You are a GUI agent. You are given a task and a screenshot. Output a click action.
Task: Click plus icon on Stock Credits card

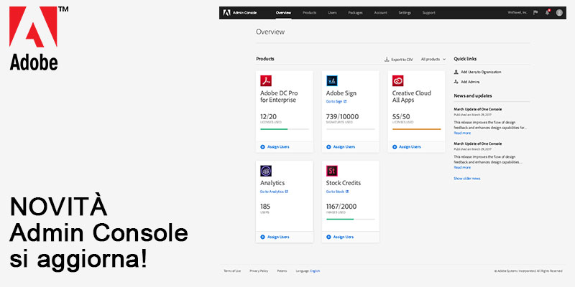tap(328, 237)
